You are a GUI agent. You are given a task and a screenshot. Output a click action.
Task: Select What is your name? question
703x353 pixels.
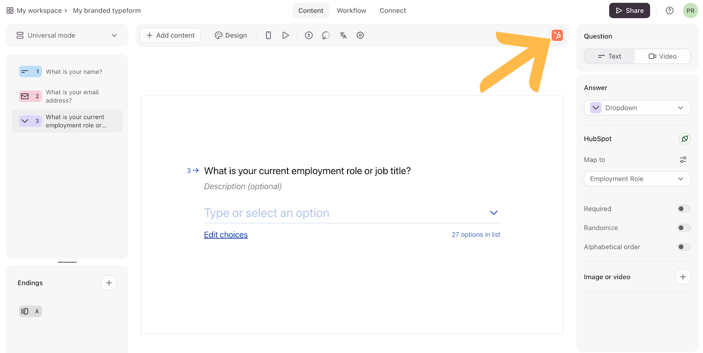pos(67,71)
